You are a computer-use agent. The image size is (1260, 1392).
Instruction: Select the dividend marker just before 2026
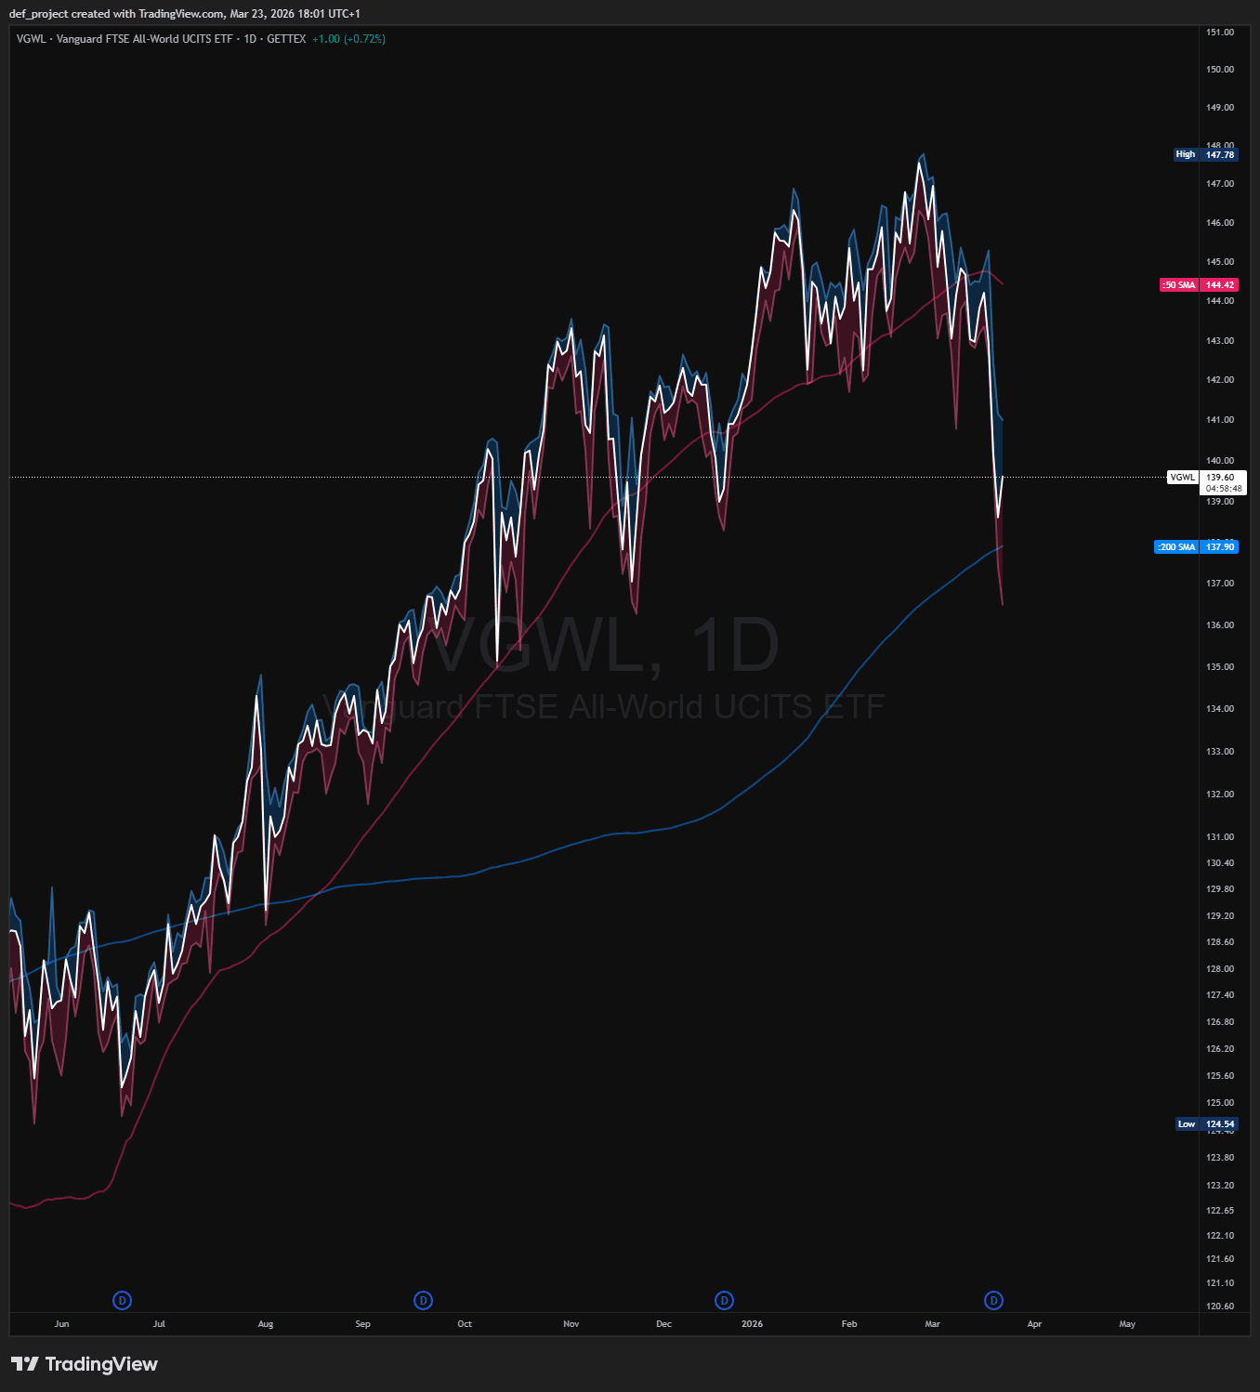click(x=724, y=1300)
